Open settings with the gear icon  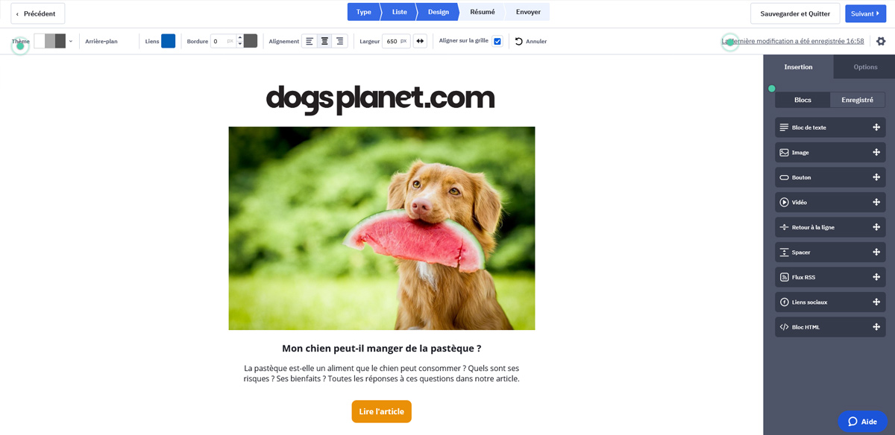tap(881, 41)
